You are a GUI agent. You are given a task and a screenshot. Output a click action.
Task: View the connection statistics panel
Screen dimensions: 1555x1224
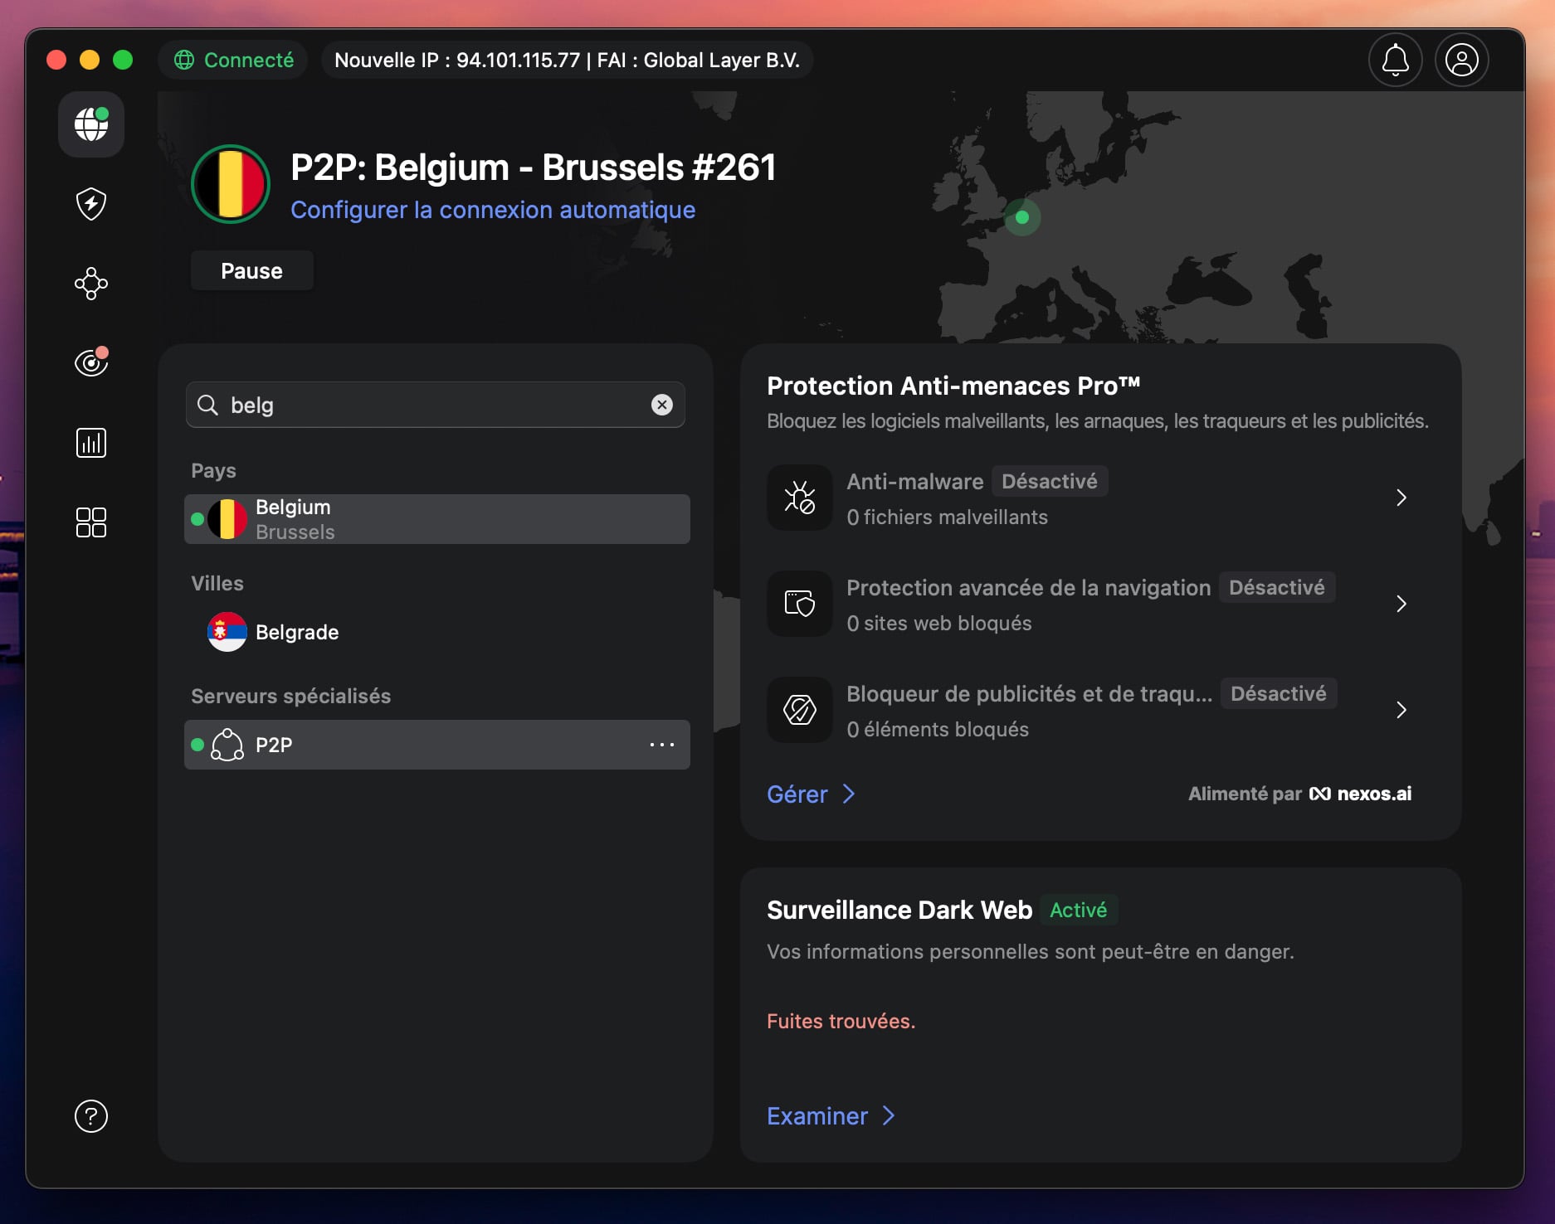point(90,443)
